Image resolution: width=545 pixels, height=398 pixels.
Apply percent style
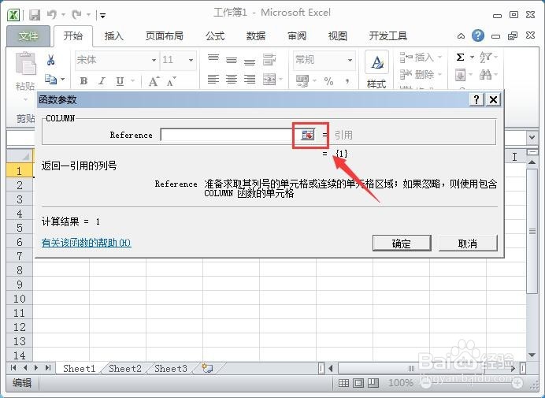pos(328,81)
